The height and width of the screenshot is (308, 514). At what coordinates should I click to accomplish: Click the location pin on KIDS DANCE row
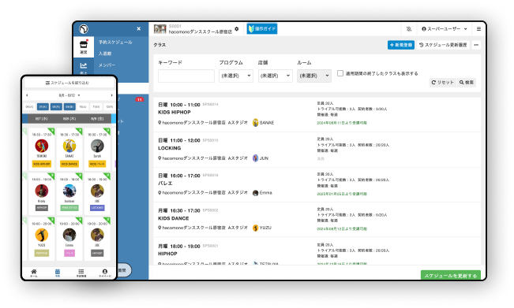click(x=159, y=228)
